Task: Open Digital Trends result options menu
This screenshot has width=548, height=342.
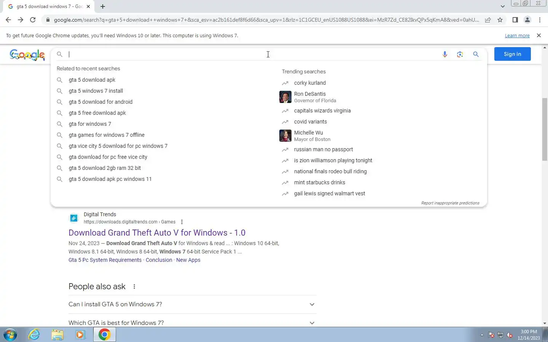Action: pos(182,222)
